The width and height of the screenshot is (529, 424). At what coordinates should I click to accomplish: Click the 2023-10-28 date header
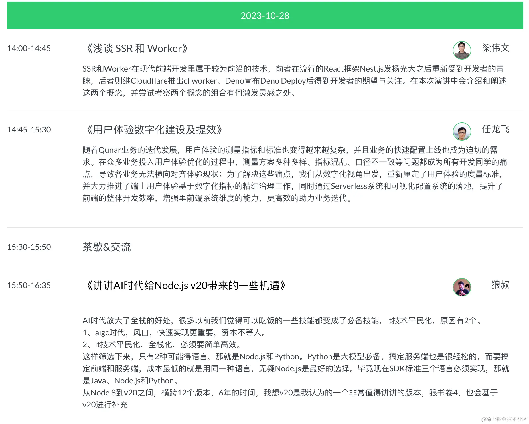coord(265,15)
